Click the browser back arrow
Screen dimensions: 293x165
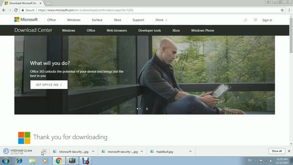tap(4, 10)
